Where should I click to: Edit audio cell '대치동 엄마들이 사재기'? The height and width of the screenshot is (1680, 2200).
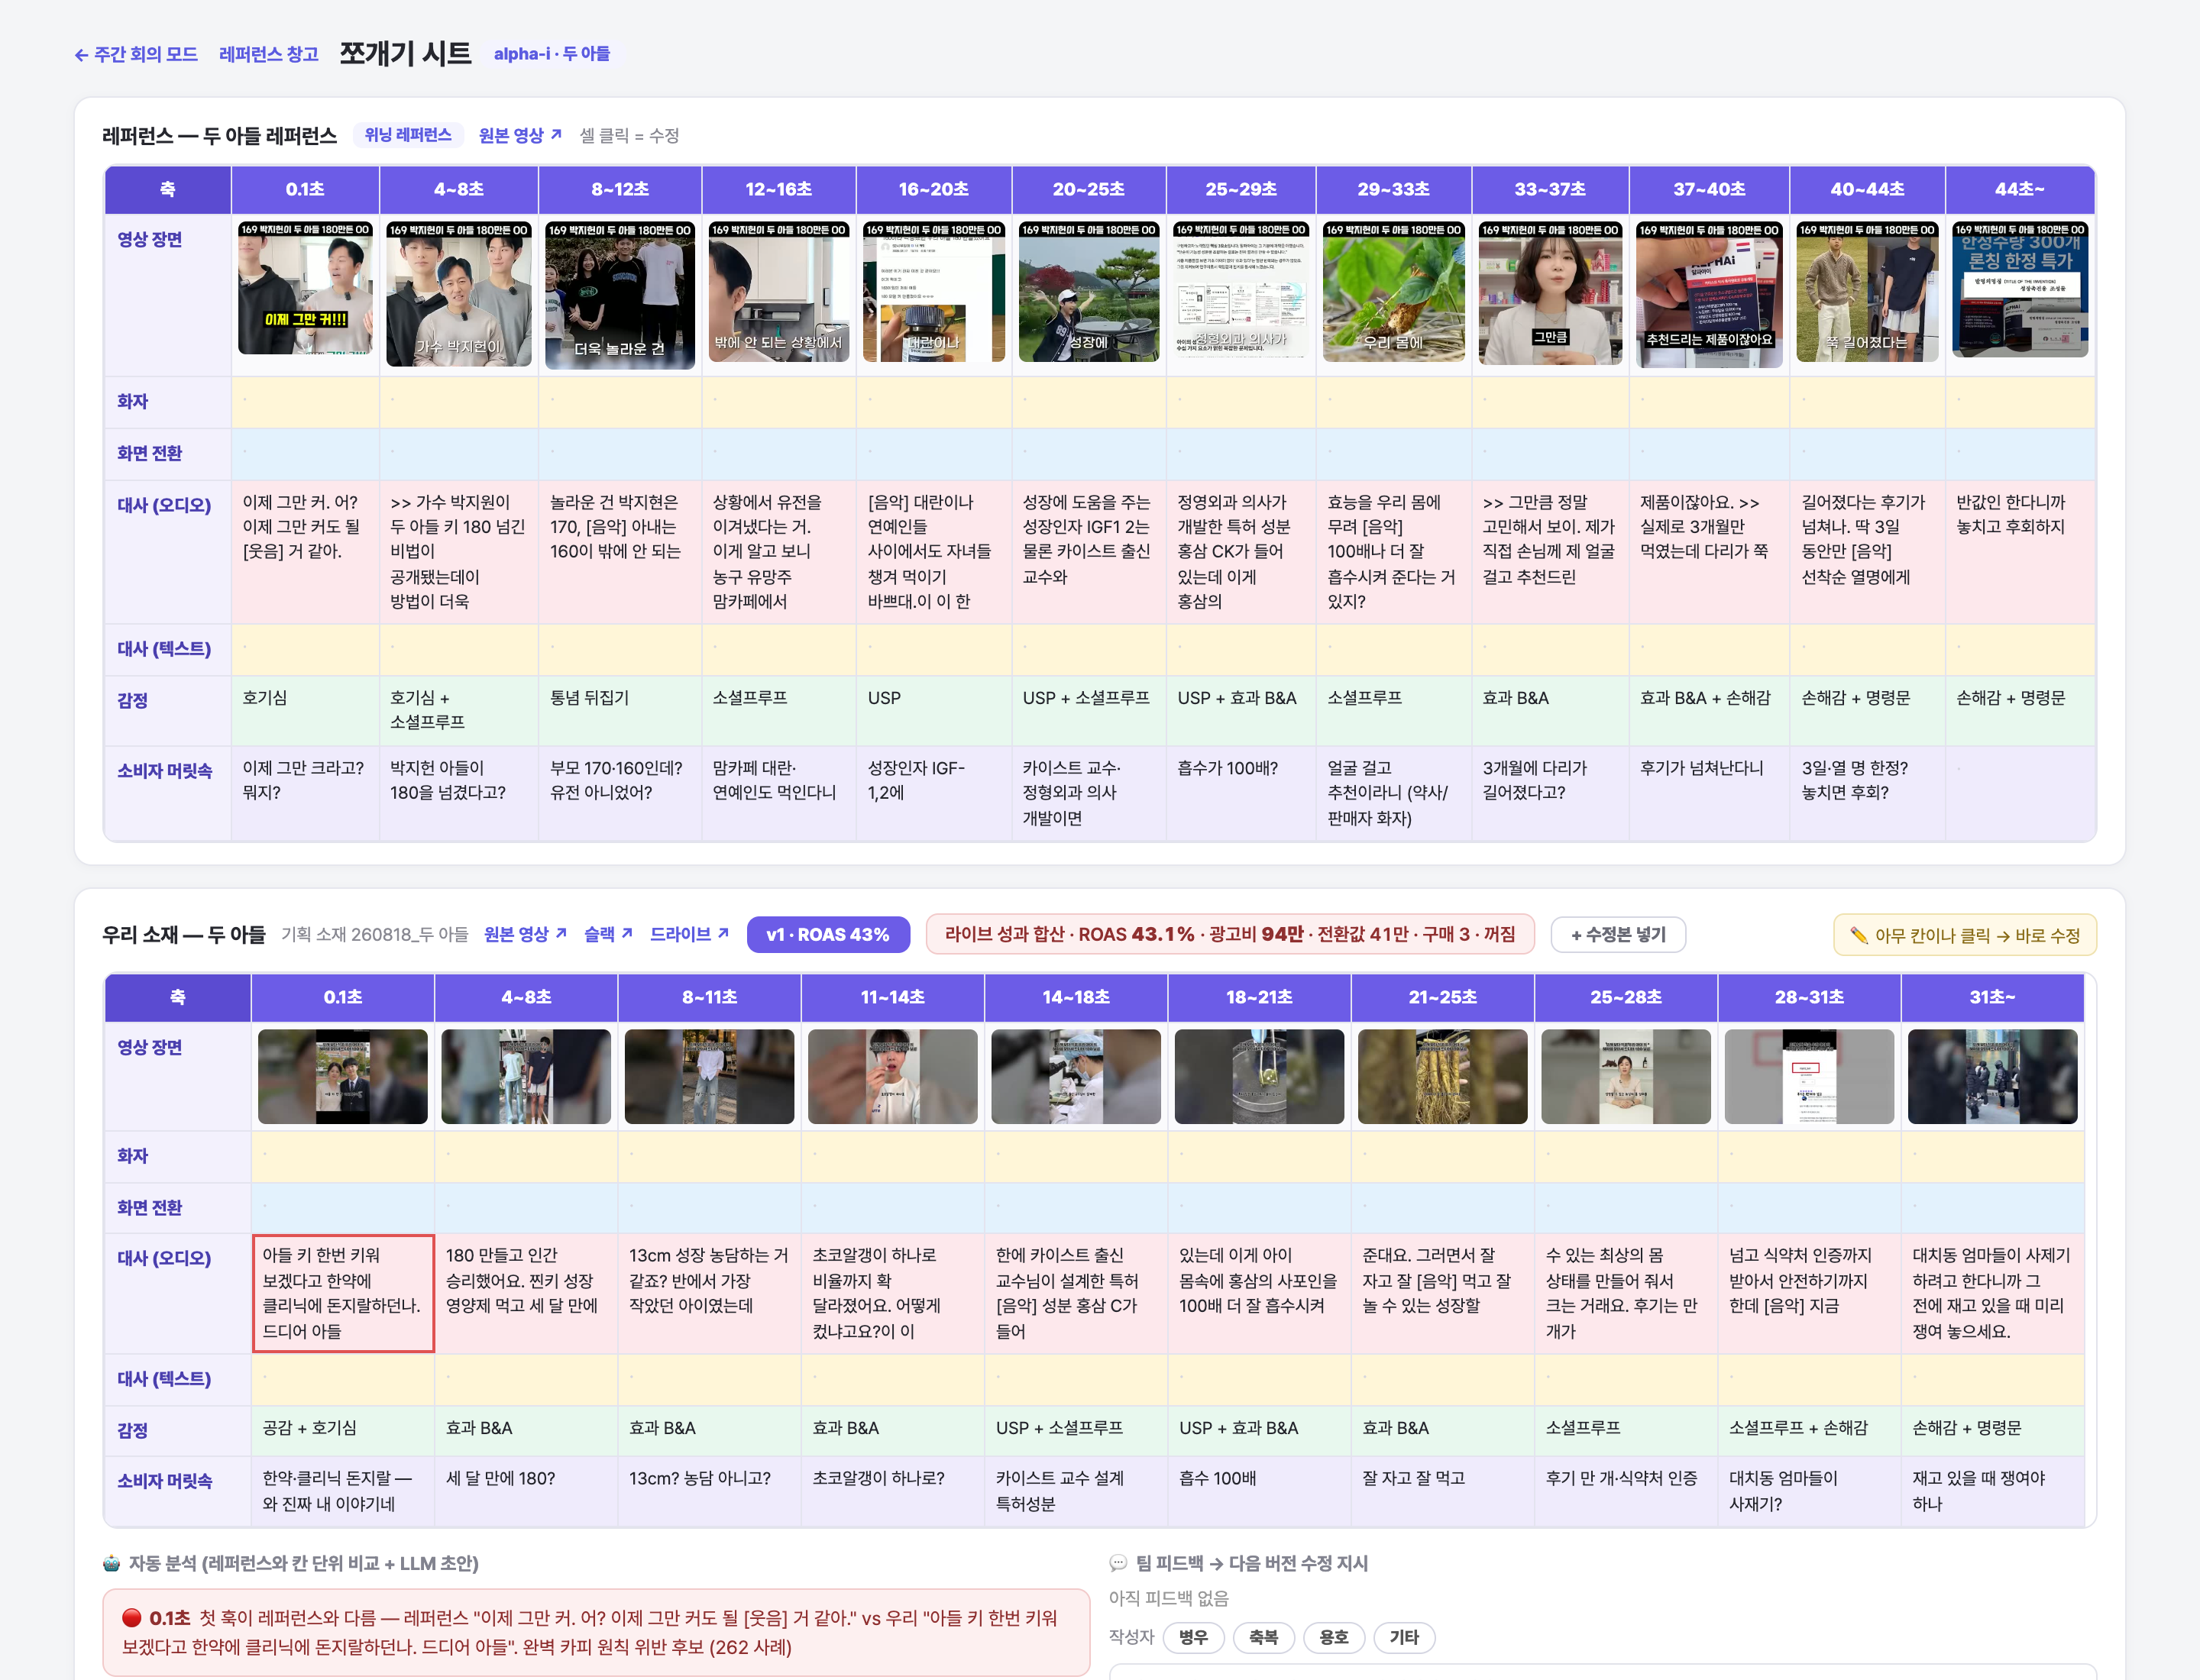pyautogui.click(x=1992, y=1293)
